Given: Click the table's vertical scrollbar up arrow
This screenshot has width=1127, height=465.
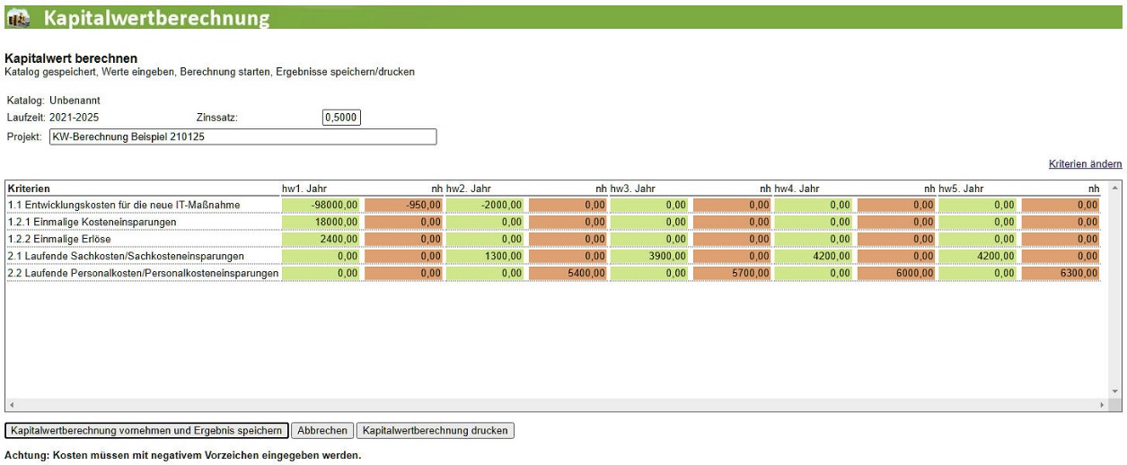Looking at the screenshot, I should [1115, 189].
